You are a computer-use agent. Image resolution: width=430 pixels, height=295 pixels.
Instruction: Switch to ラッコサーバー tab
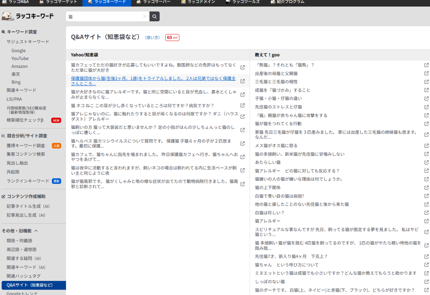[x=153, y=2]
